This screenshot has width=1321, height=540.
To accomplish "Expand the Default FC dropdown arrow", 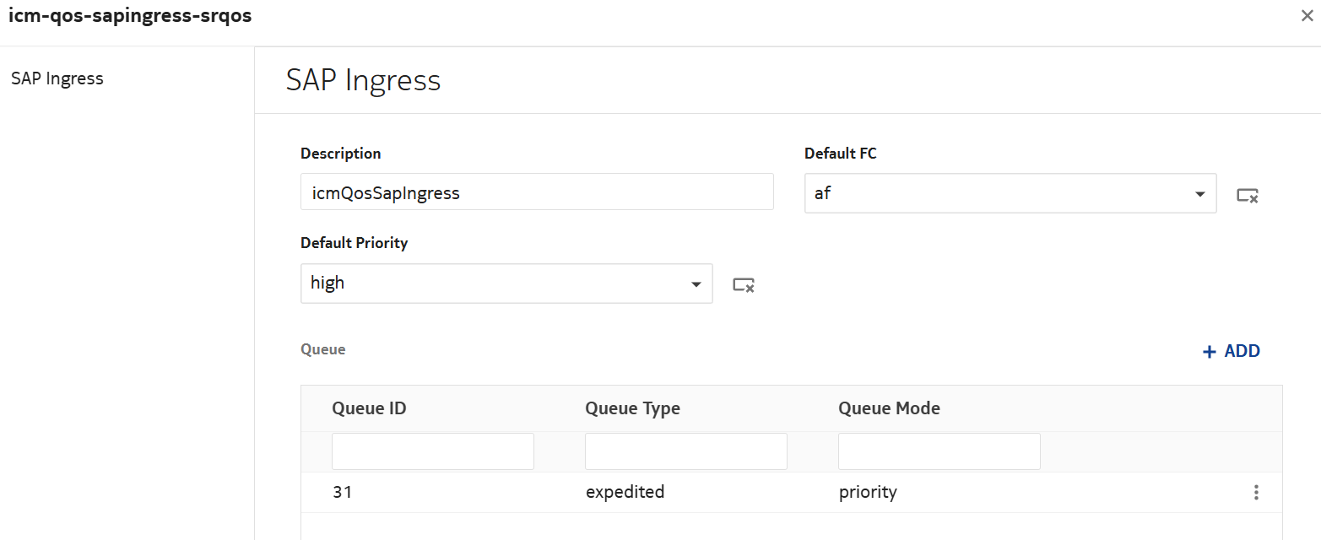I will [x=1199, y=194].
